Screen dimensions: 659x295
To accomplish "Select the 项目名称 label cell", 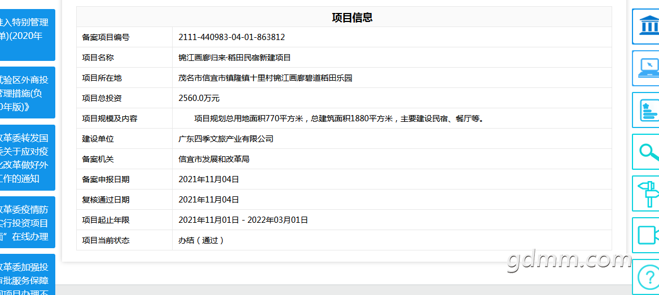I will 124,58.
